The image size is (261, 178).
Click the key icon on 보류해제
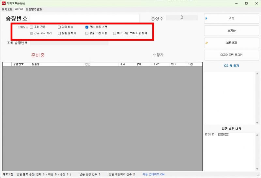point(207,43)
